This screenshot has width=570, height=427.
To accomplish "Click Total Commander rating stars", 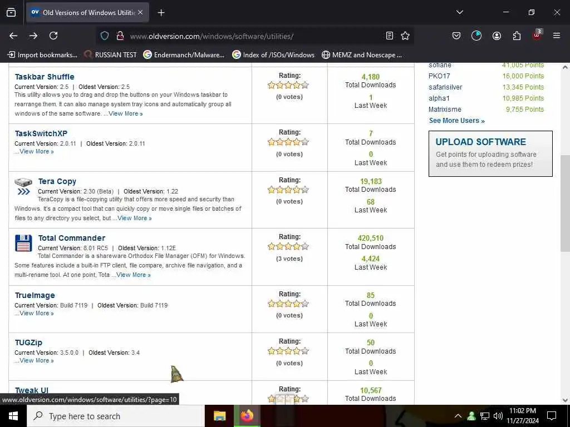I will 288,246.
